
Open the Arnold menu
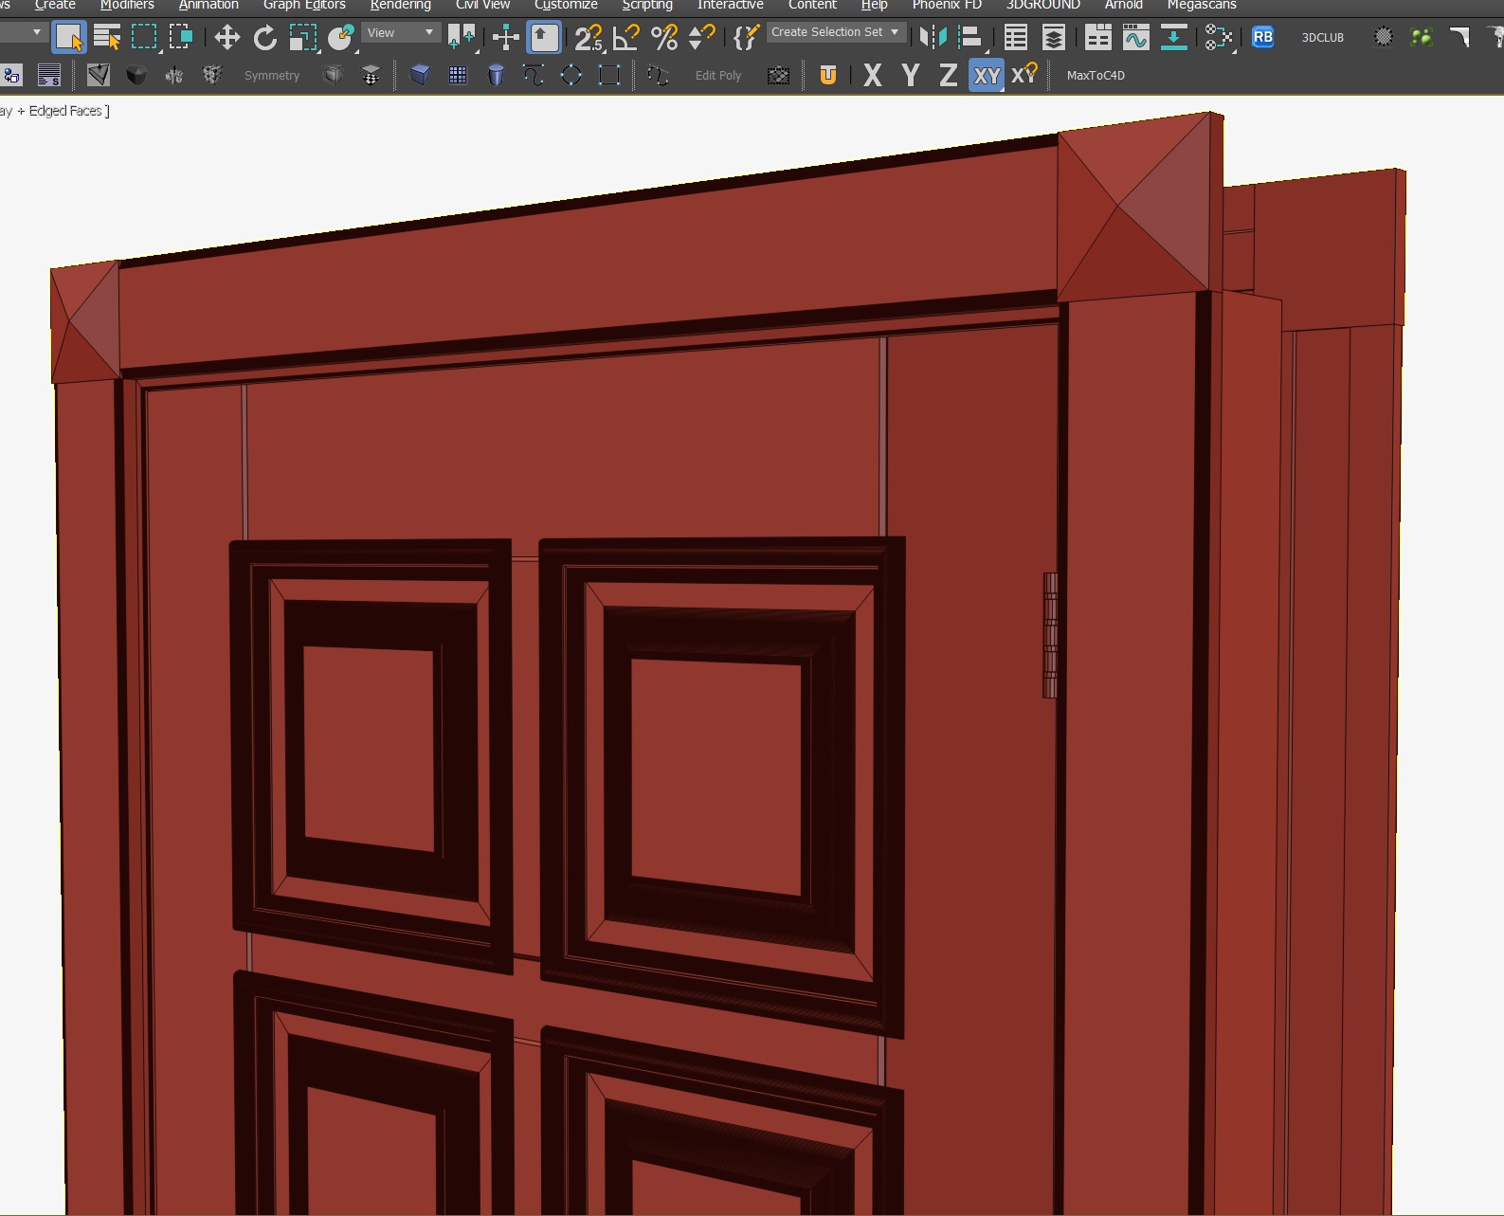pyautogui.click(x=1124, y=6)
